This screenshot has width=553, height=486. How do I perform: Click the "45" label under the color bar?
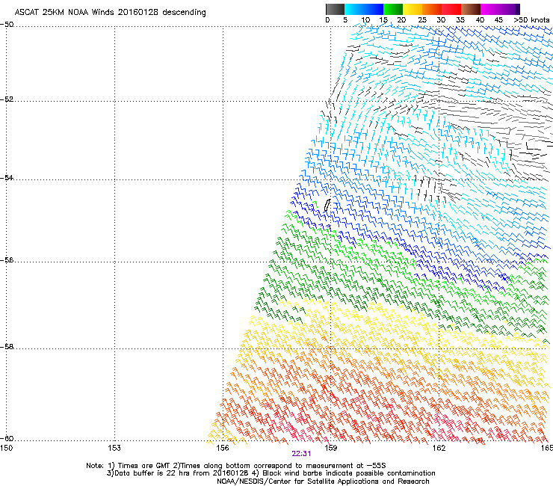pyautogui.click(x=498, y=19)
